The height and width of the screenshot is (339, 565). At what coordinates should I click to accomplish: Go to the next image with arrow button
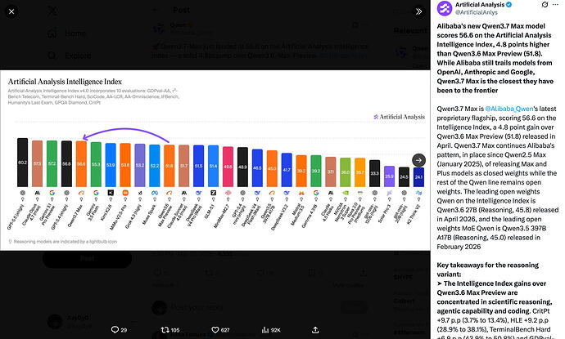418,160
